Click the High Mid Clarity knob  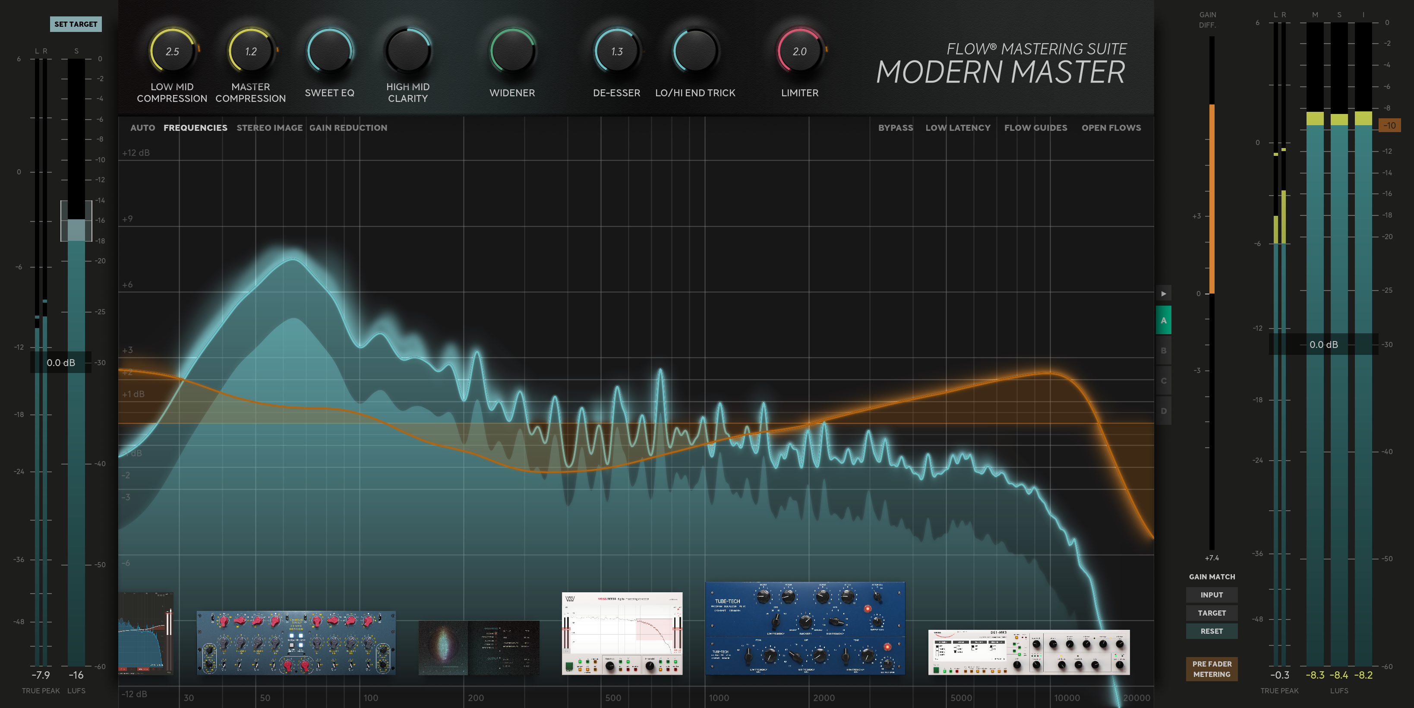coord(408,51)
